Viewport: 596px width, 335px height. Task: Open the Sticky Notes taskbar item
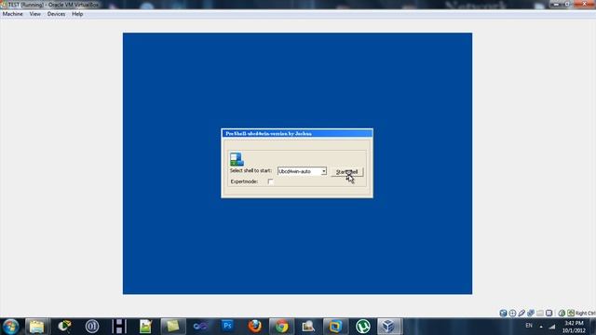pos(173,327)
